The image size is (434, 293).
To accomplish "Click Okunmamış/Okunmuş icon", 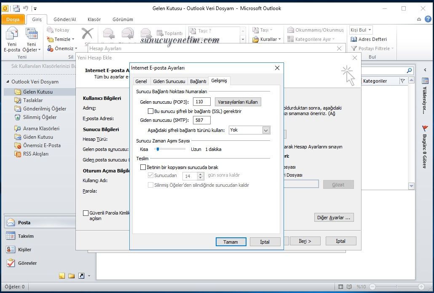I will [290, 30].
